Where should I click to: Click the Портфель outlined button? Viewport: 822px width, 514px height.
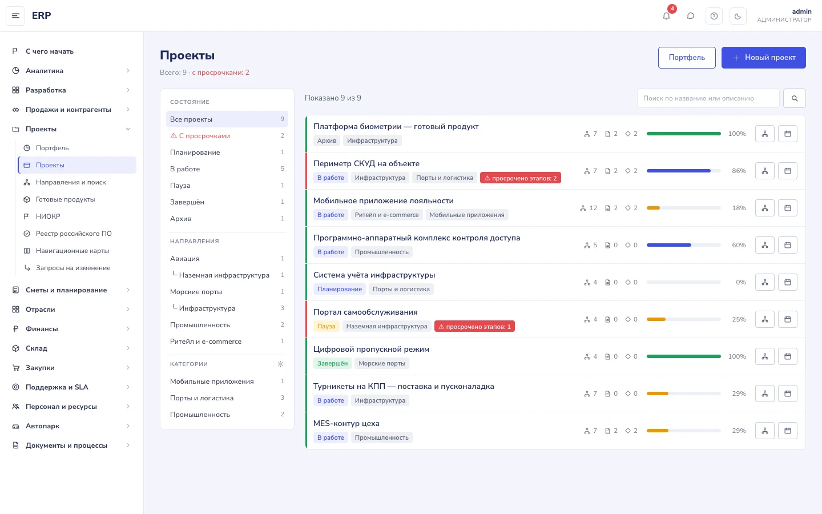687,58
